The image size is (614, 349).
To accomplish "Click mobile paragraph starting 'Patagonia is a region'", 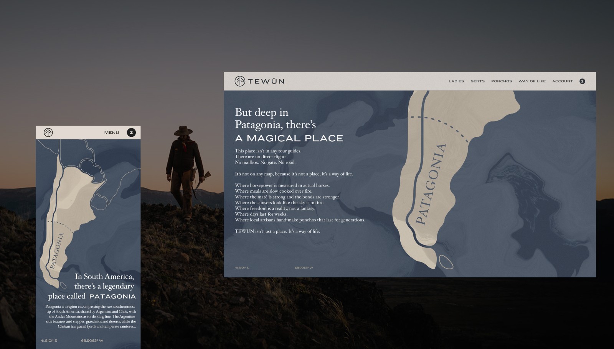I will point(91,316).
